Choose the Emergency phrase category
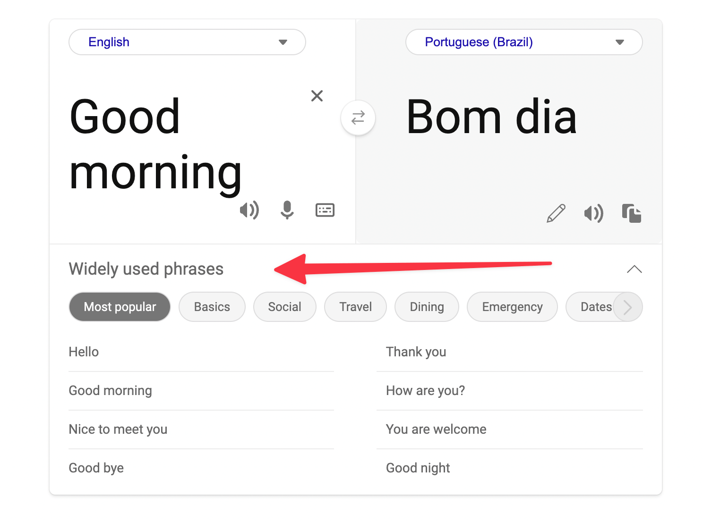This screenshot has height=522, width=703. (512, 307)
